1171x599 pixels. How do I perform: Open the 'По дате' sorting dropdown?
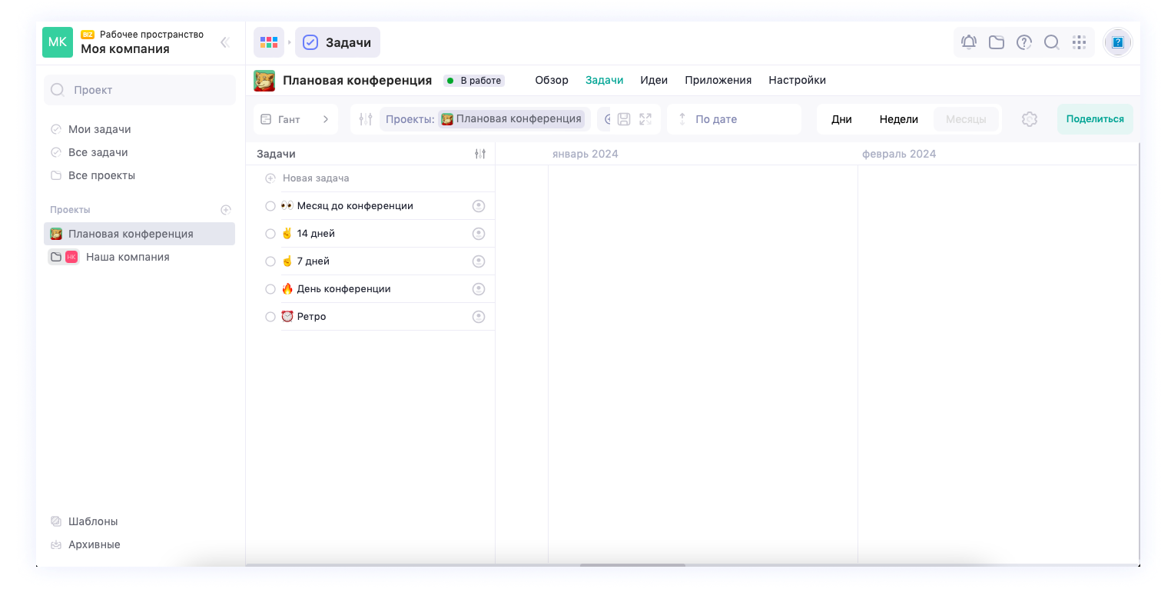click(733, 119)
